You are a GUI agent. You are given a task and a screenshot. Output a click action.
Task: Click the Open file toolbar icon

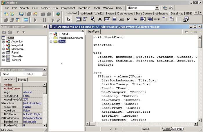click(x=12, y=14)
